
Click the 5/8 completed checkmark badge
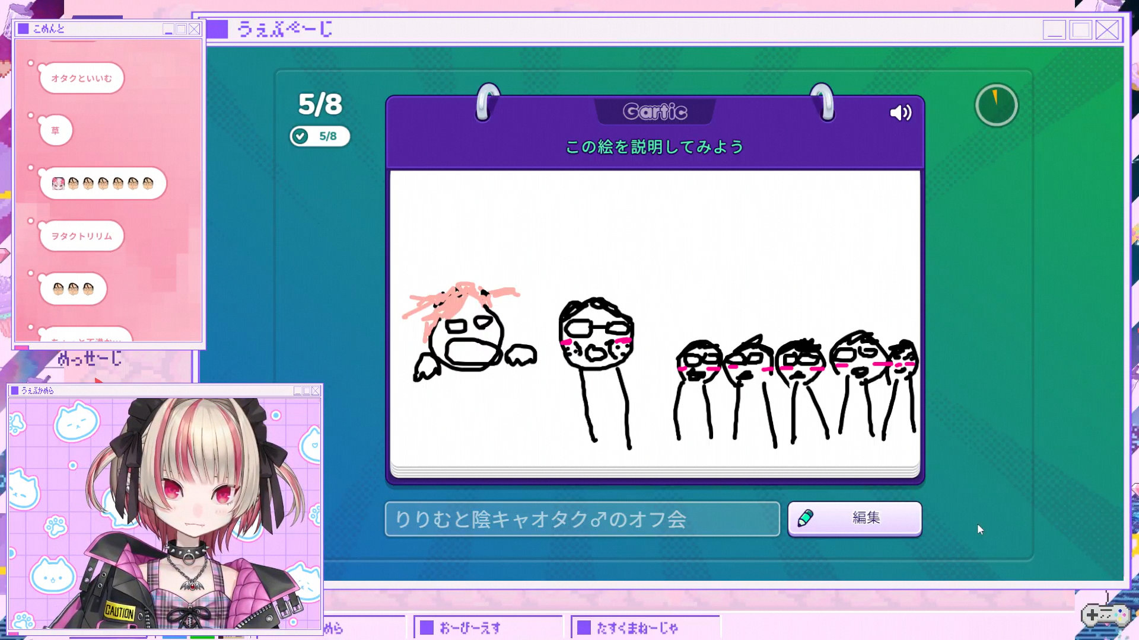tap(320, 136)
